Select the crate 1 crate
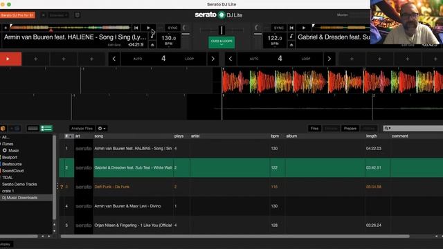This screenshot has height=249, width=443. 8,191
